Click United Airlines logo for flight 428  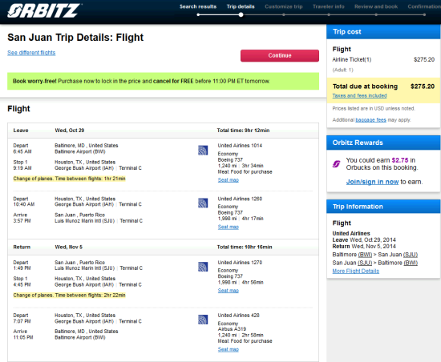[x=203, y=320]
